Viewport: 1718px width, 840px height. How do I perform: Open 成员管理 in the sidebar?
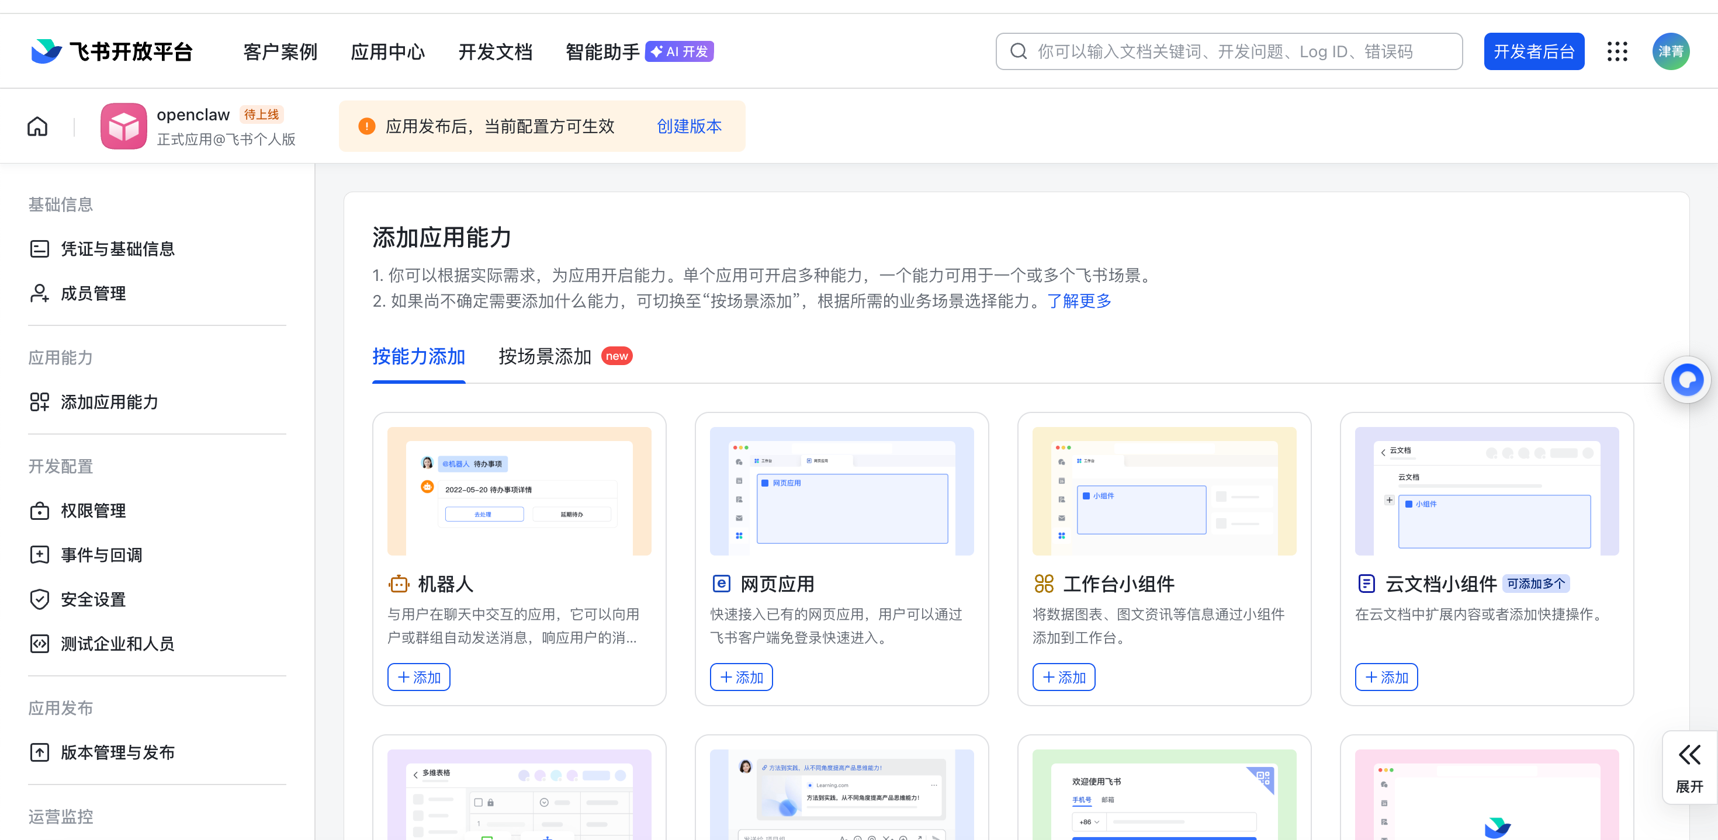coord(93,293)
